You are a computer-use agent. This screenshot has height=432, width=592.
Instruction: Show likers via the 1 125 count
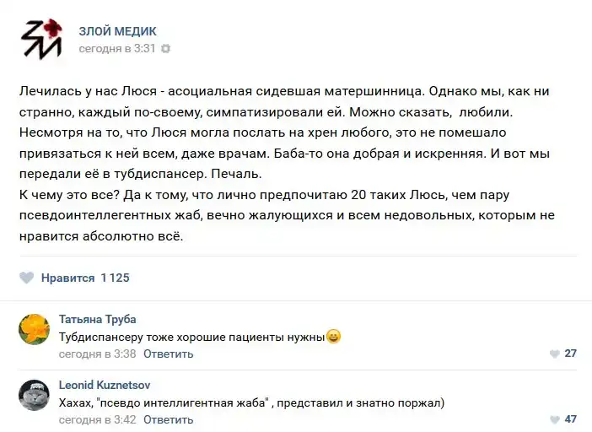[115, 278]
